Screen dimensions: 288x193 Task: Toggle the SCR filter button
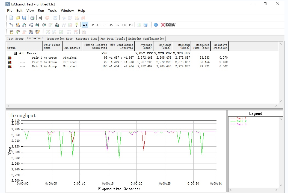[98, 25]
